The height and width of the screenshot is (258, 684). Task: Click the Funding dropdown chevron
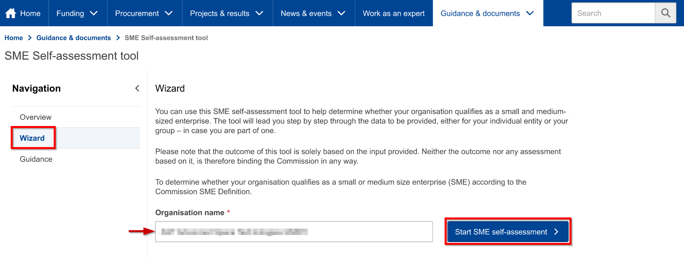tap(94, 13)
